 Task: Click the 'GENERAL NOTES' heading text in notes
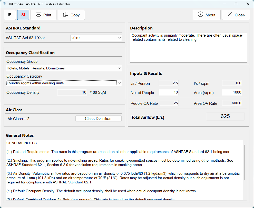coord(22,143)
